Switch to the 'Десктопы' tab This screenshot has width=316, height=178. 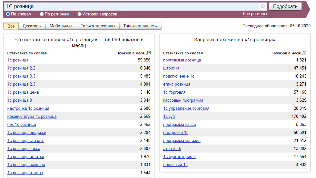pyautogui.click(x=32, y=26)
